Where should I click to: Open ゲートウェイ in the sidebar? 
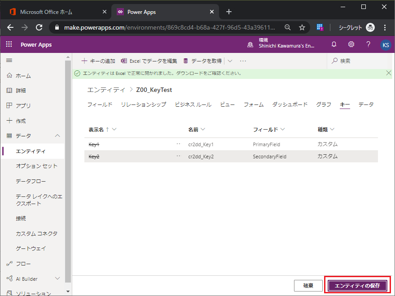[x=31, y=248]
